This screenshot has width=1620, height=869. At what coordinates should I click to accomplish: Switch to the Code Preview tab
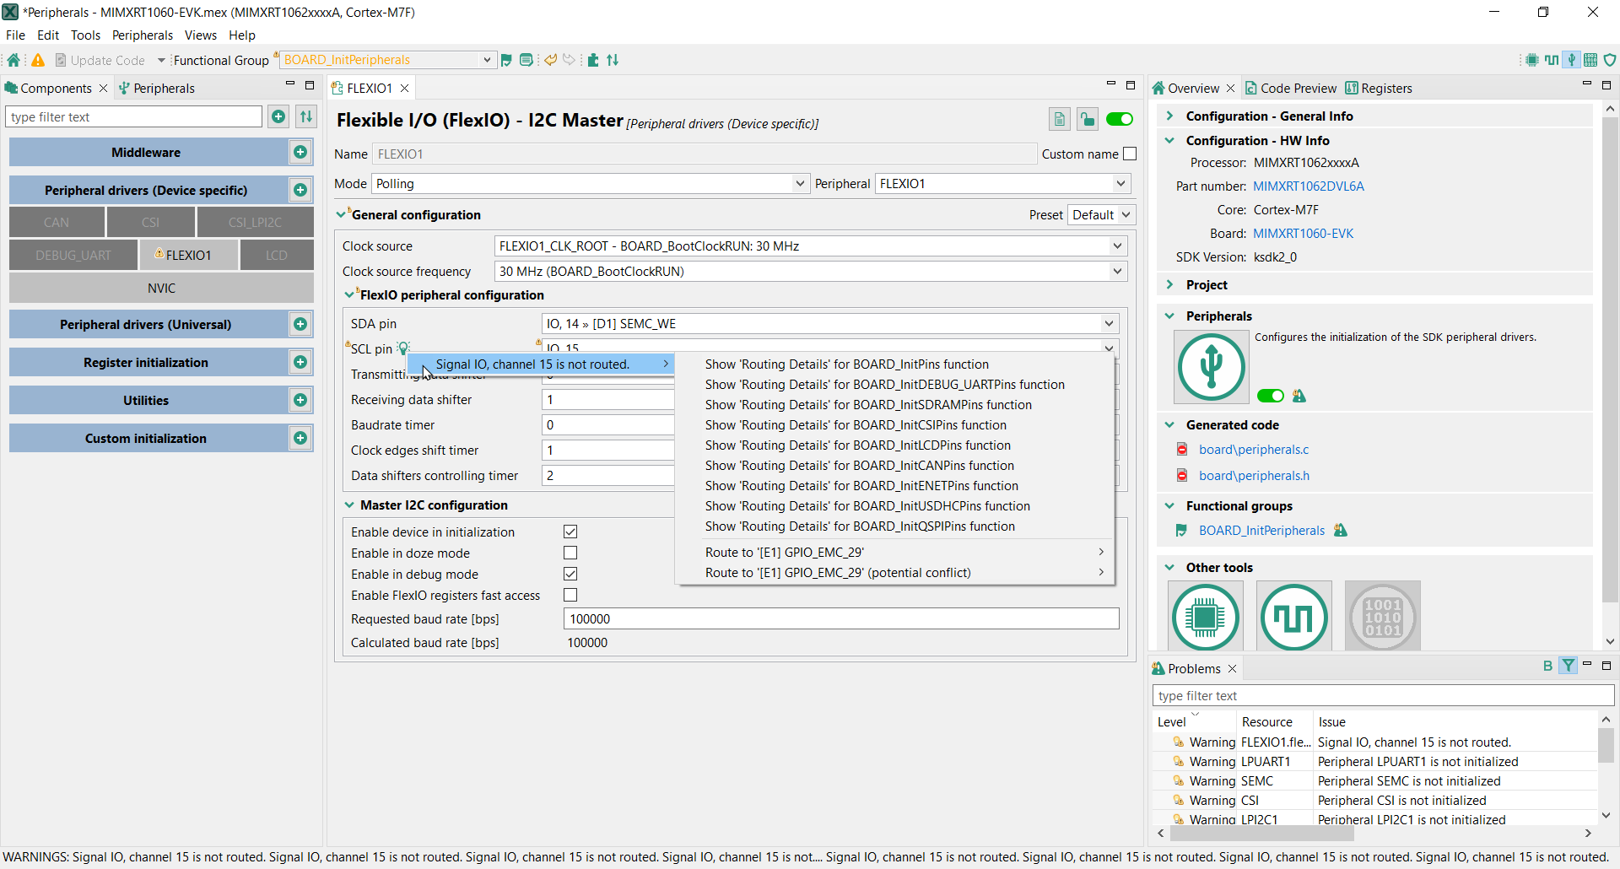(x=1291, y=89)
